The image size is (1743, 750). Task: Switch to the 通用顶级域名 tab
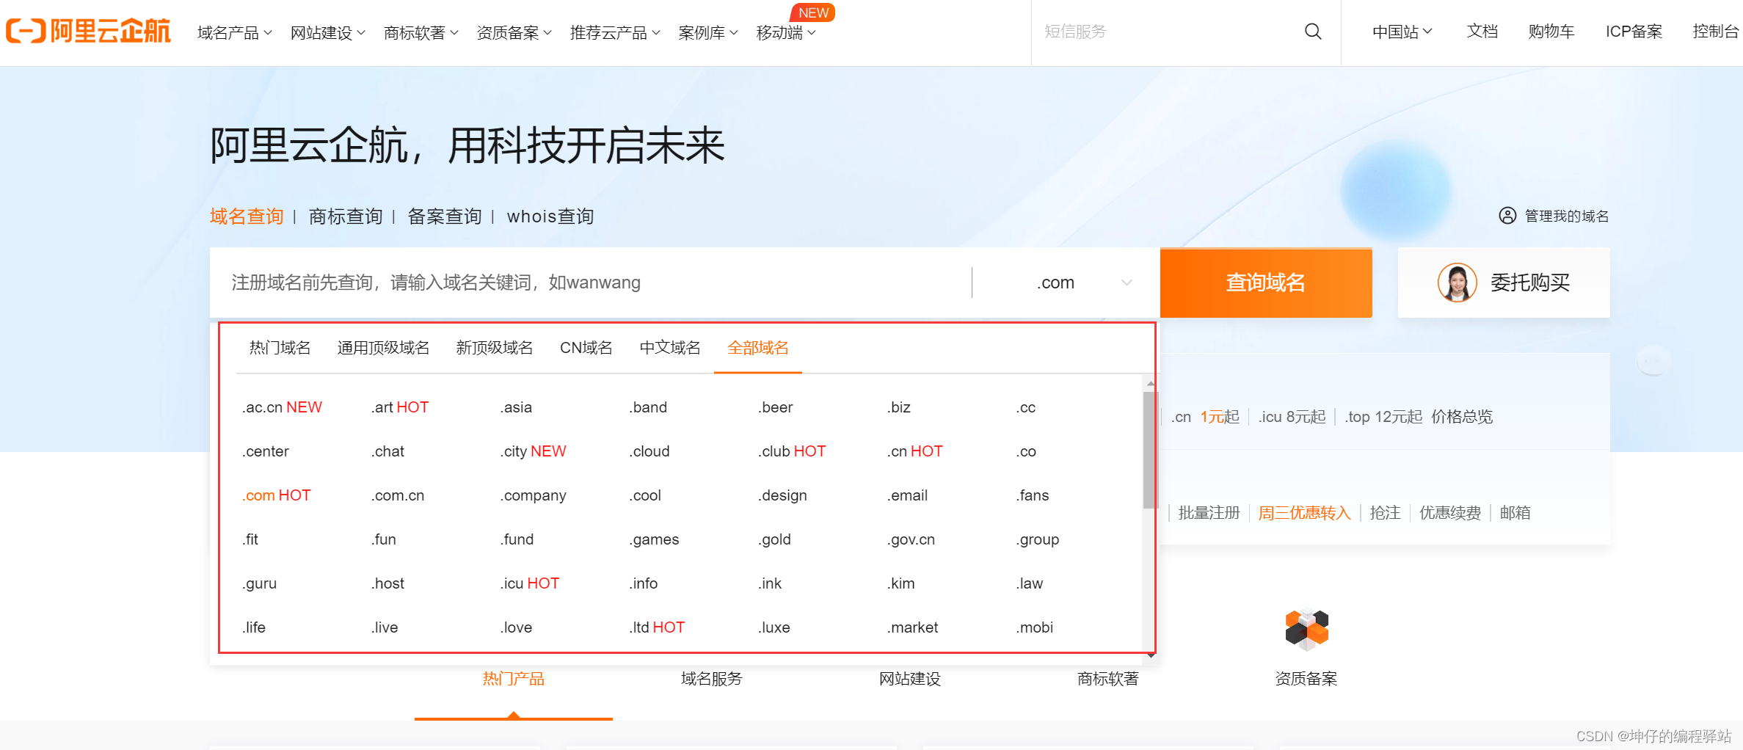[x=383, y=348]
